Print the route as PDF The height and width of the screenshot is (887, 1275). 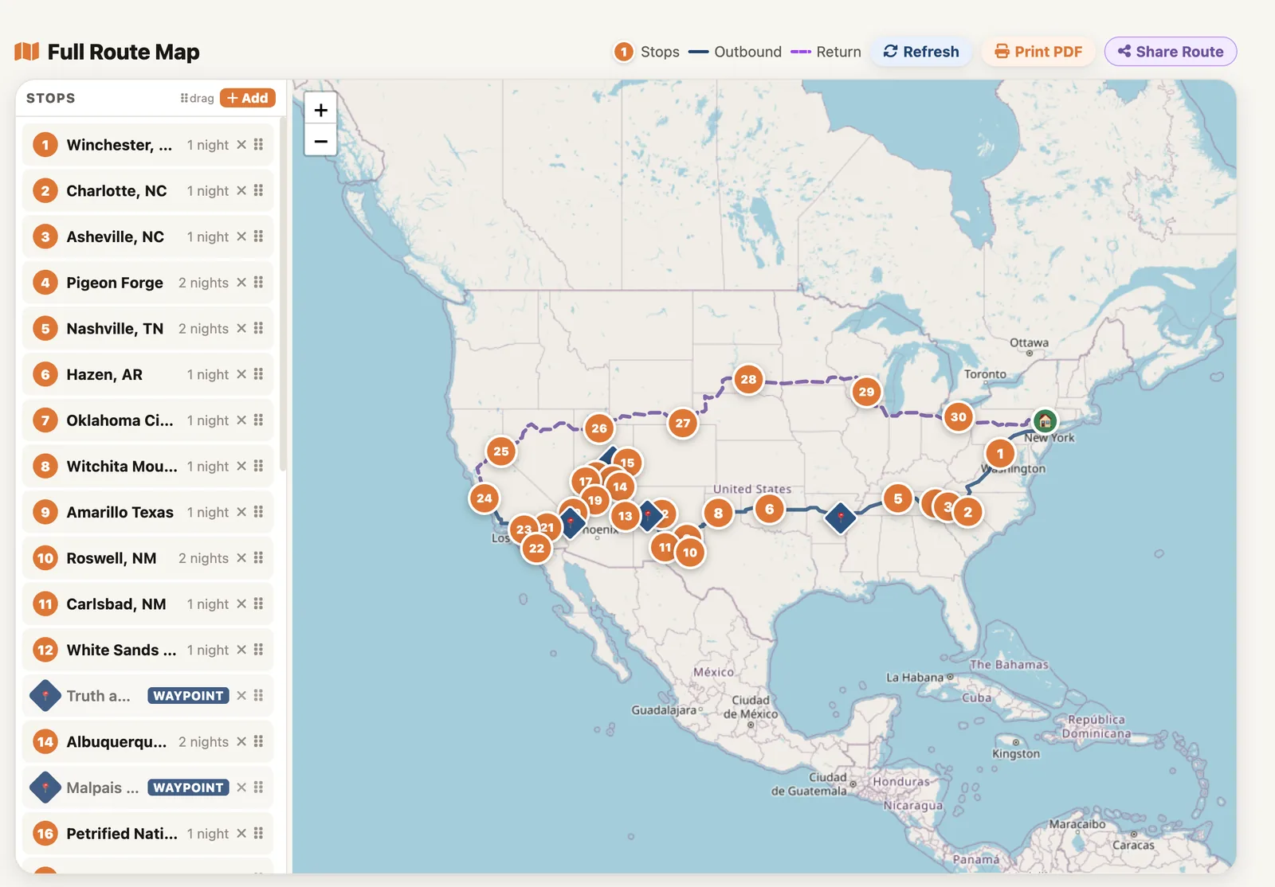tap(1038, 52)
